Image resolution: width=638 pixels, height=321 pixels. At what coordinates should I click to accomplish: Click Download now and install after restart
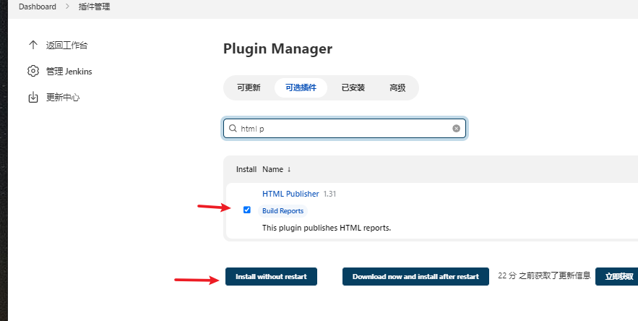(x=415, y=277)
